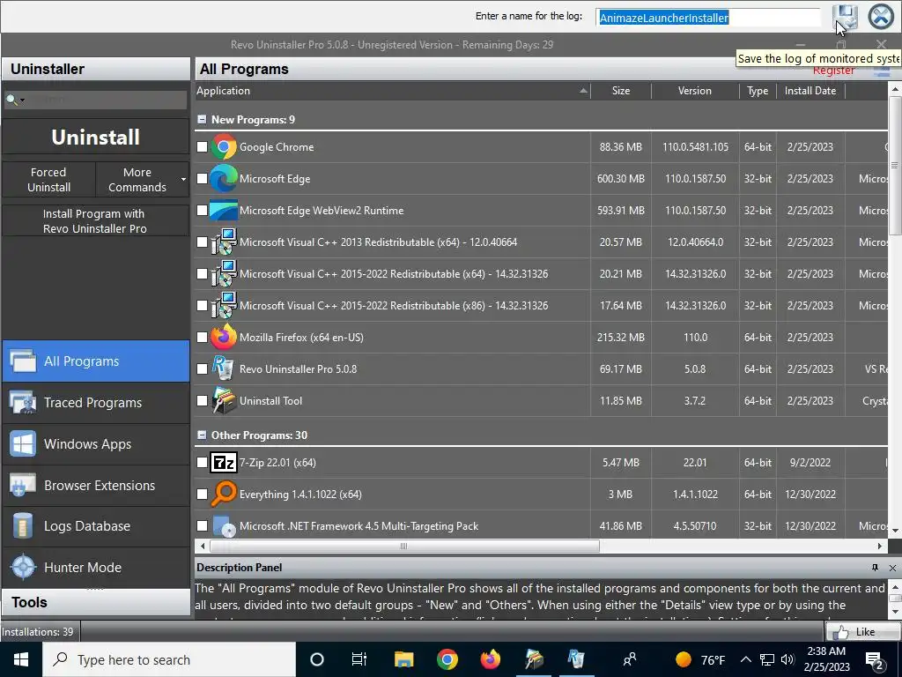Screen dimensions: 902x677
Task: Click the log name input field
Action: pos(708,18)
